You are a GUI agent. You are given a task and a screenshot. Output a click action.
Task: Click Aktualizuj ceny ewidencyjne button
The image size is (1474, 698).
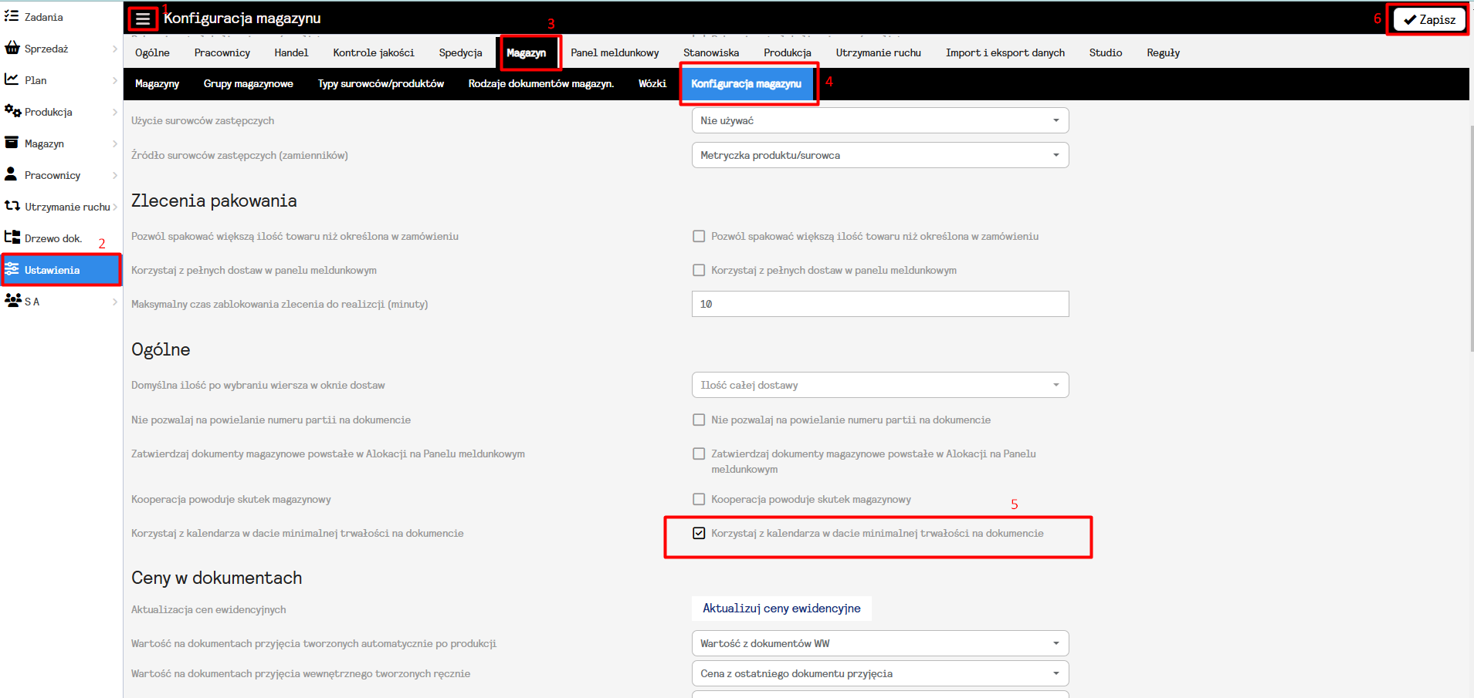[781, 609]
